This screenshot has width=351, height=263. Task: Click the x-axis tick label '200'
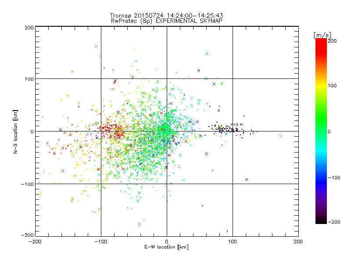(x=298, y=242)
